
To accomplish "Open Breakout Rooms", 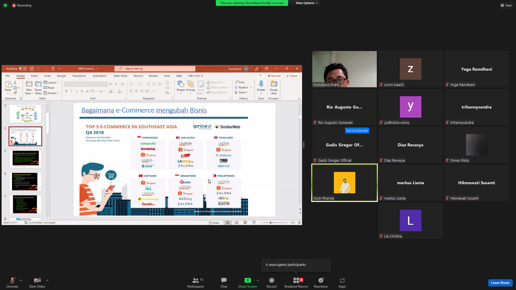I will (x=296, y=282).
